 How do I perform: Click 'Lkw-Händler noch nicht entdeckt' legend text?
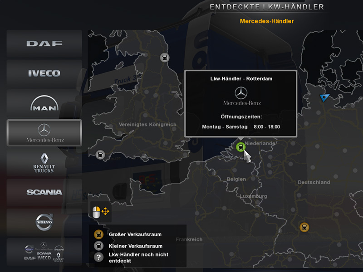coord(138,257)
